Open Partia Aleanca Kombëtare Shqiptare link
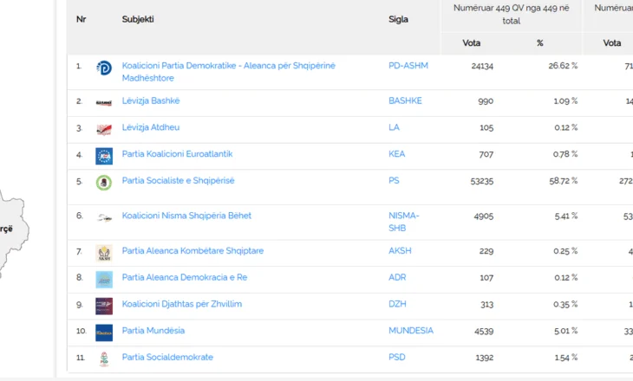The width and height of the screenshot is (633, 381). 193,251
